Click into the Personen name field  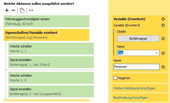(x=136, y=67)
